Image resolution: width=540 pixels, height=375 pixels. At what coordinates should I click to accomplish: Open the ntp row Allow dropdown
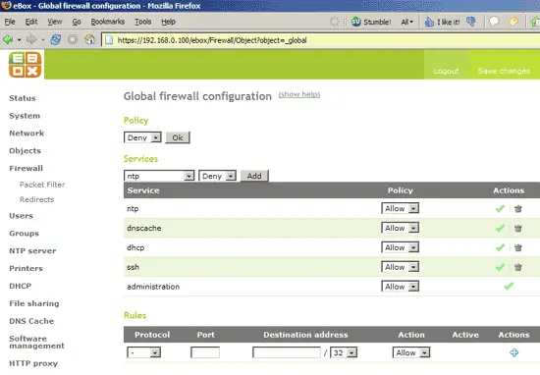coord(401,208)
